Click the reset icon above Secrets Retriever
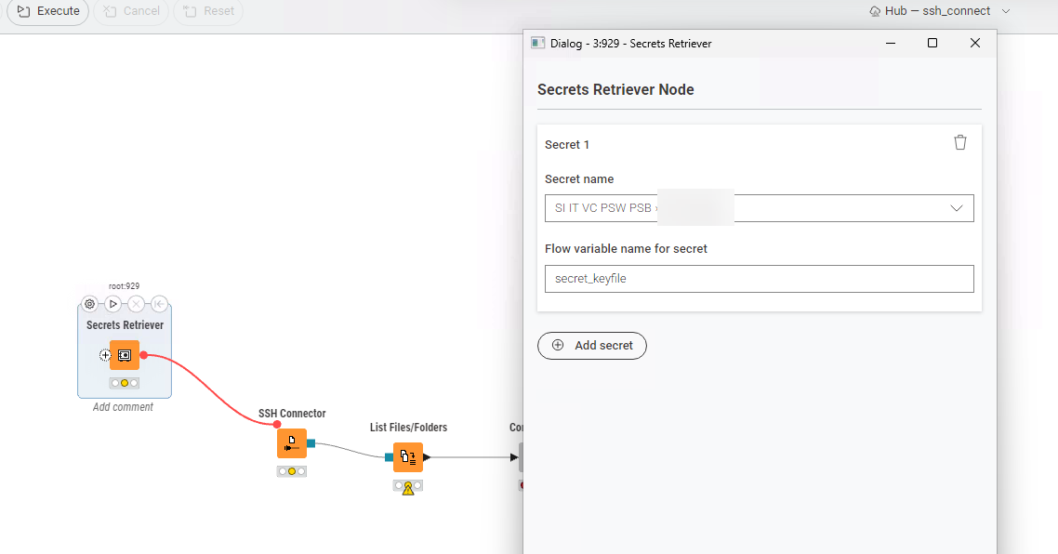 click(159, 304)
